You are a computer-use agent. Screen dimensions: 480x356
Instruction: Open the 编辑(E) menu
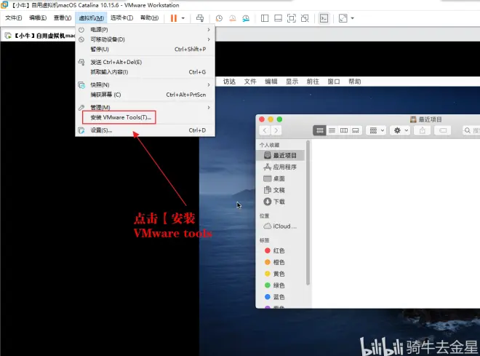click(x=38, y=17)
